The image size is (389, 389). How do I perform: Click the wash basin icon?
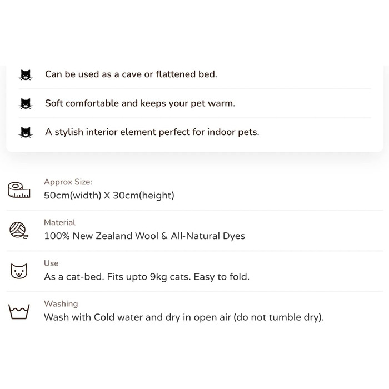19,311
